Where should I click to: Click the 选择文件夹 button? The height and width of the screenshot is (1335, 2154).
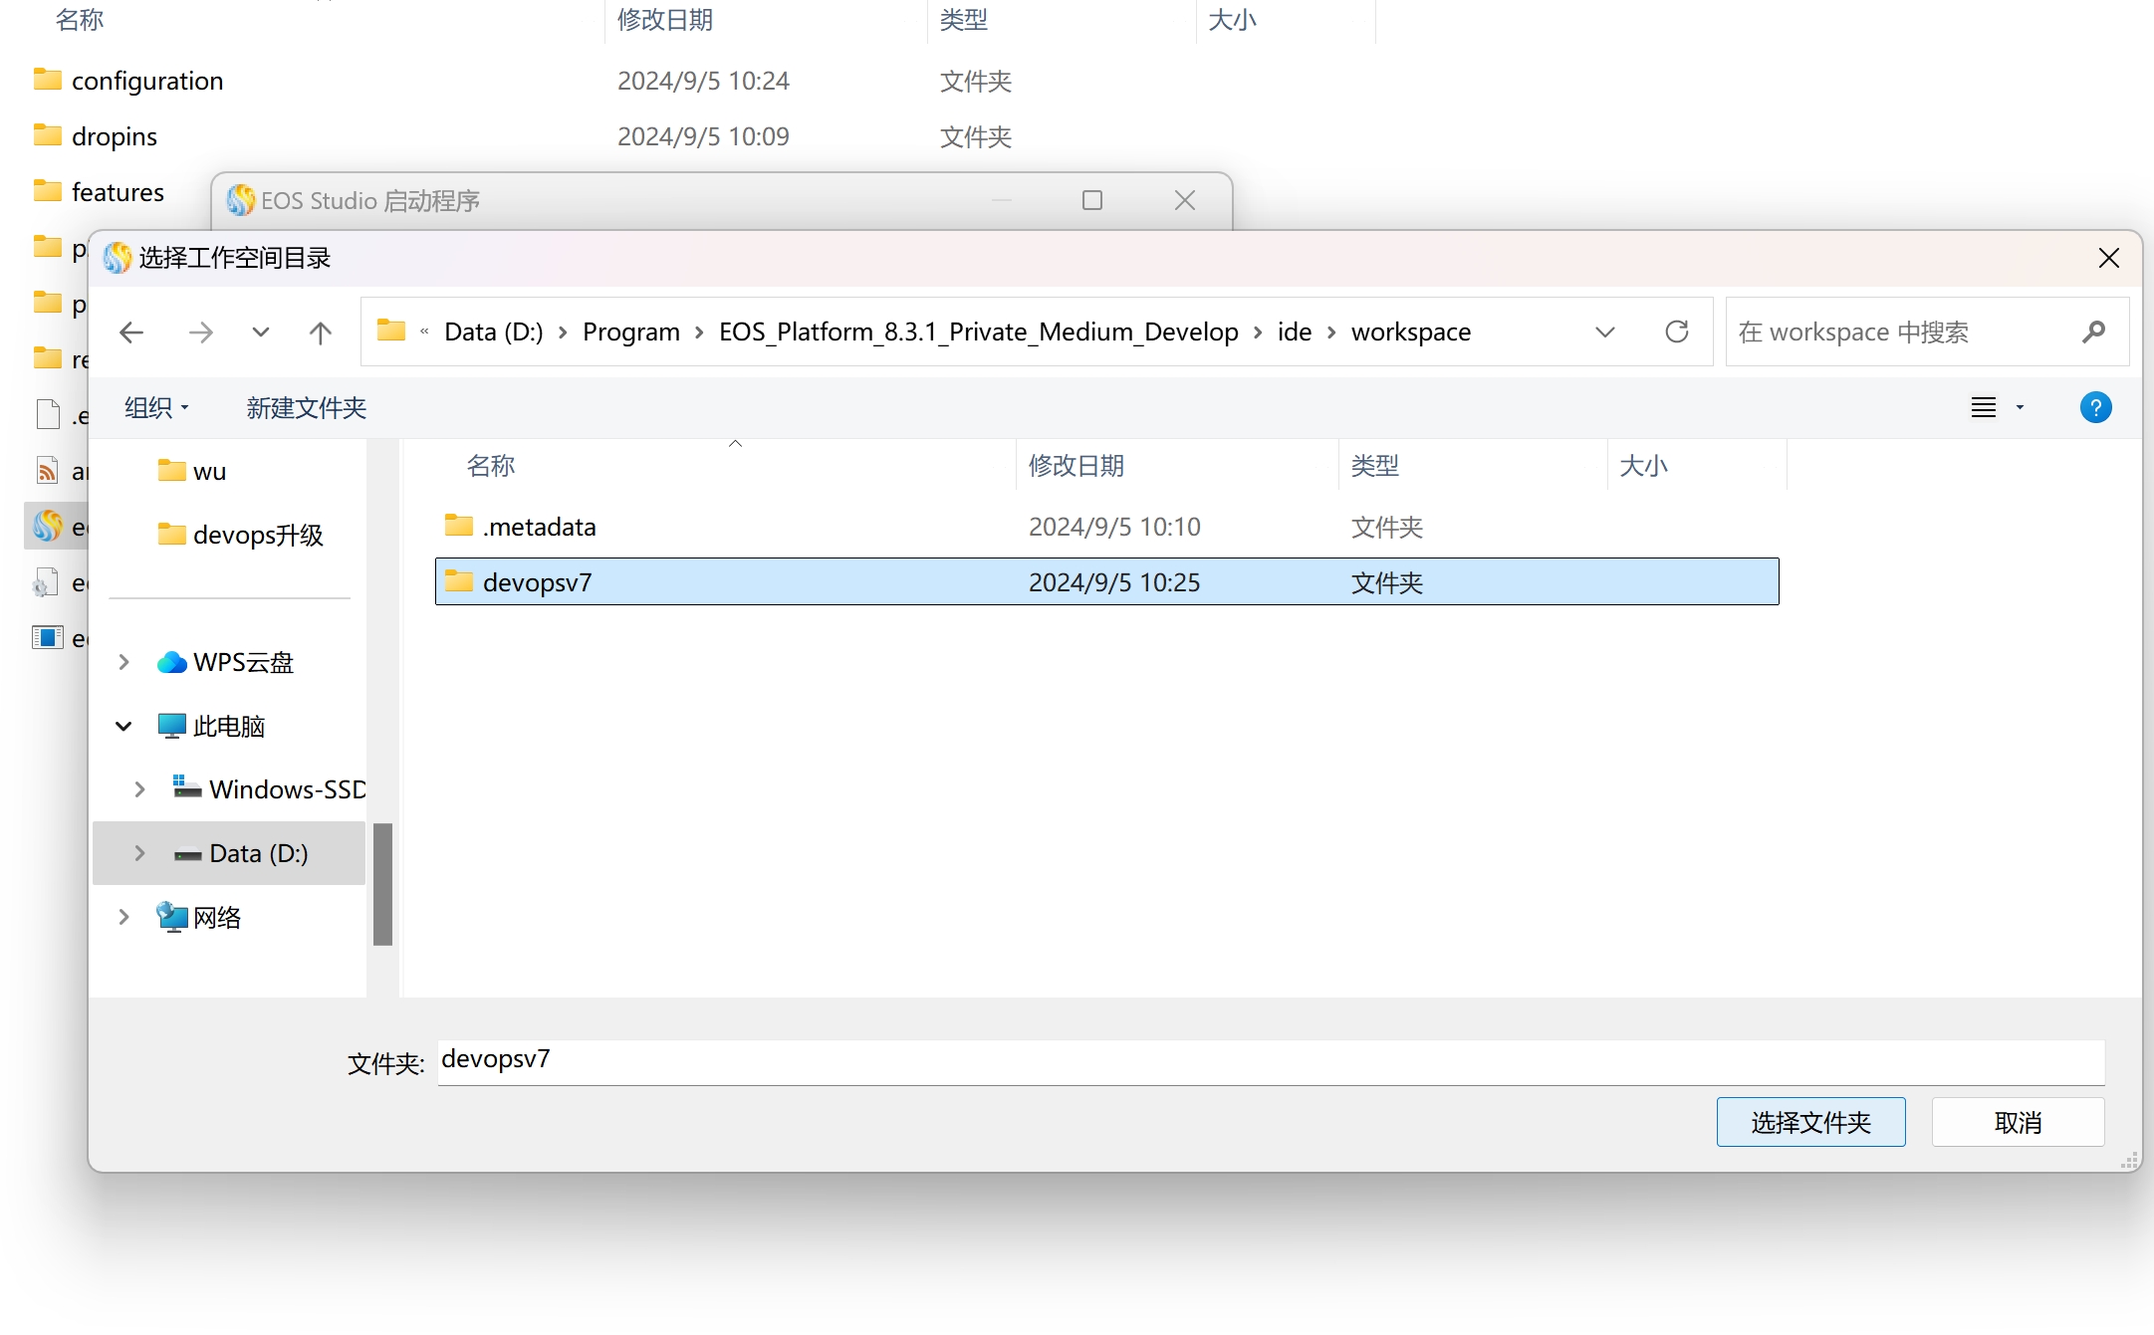[1810, 1122]
